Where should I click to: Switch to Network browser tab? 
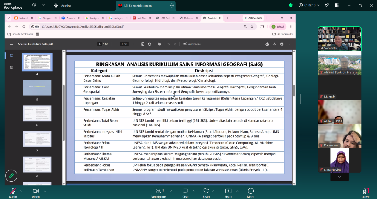click(x=23, y=18)
